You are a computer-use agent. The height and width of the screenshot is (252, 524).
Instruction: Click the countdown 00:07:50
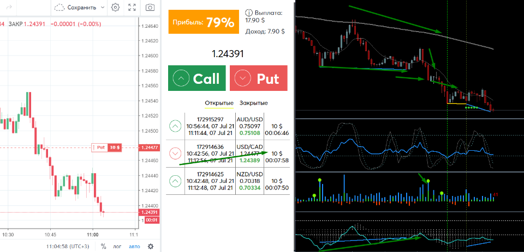pyautogui.click(x=277, y=188)
